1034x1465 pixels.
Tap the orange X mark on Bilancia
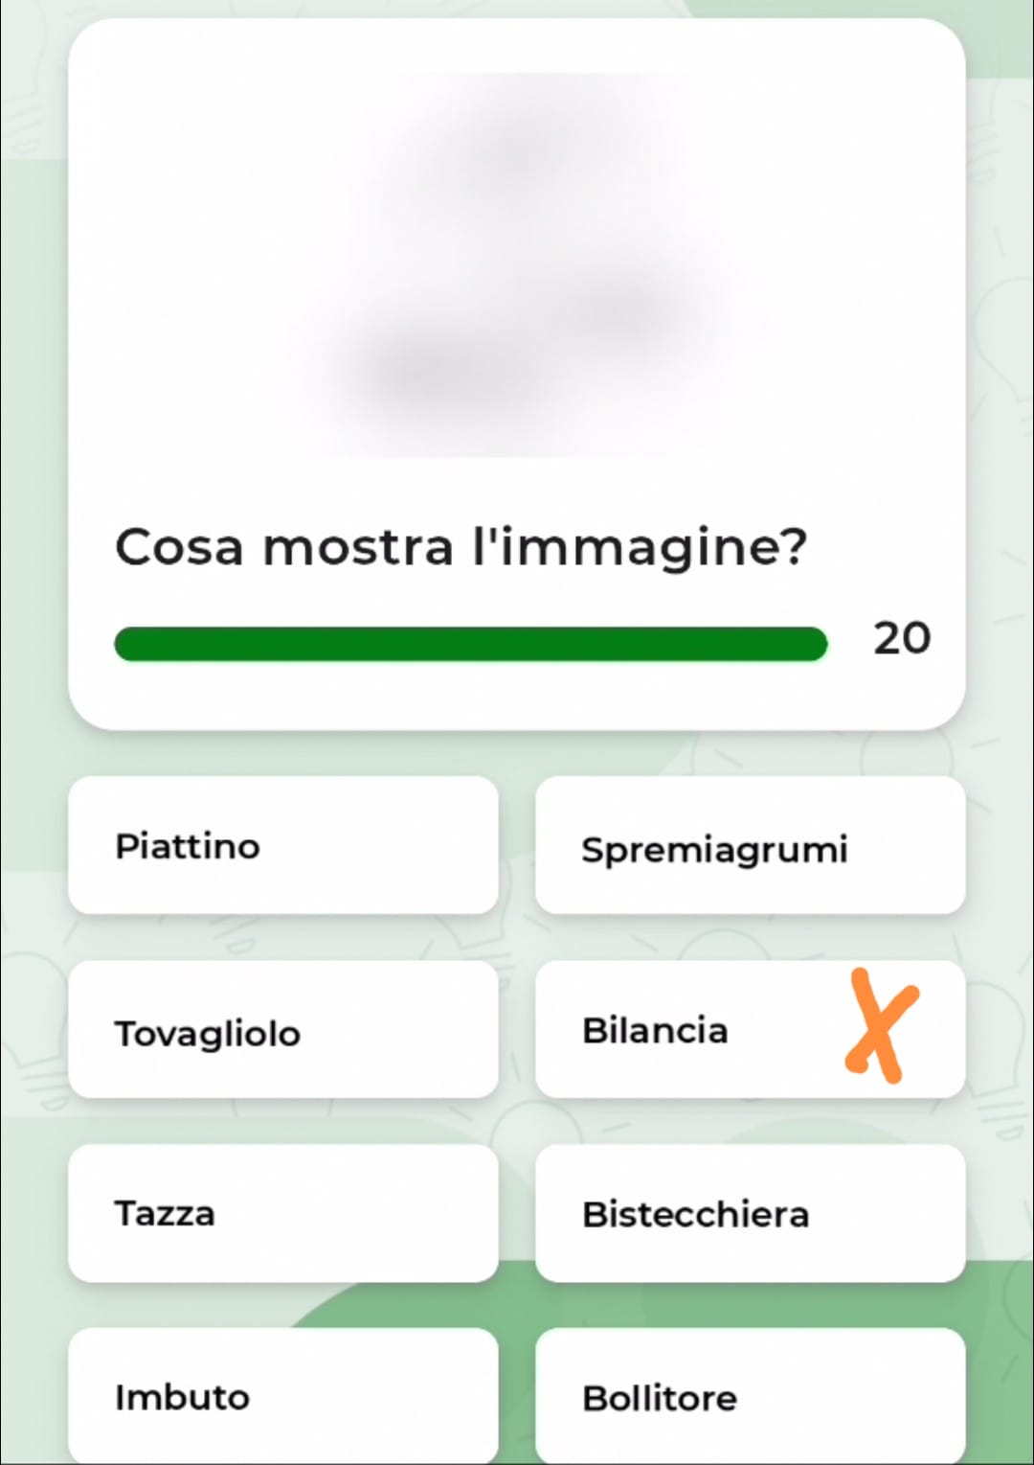[x=881, y=1025]
